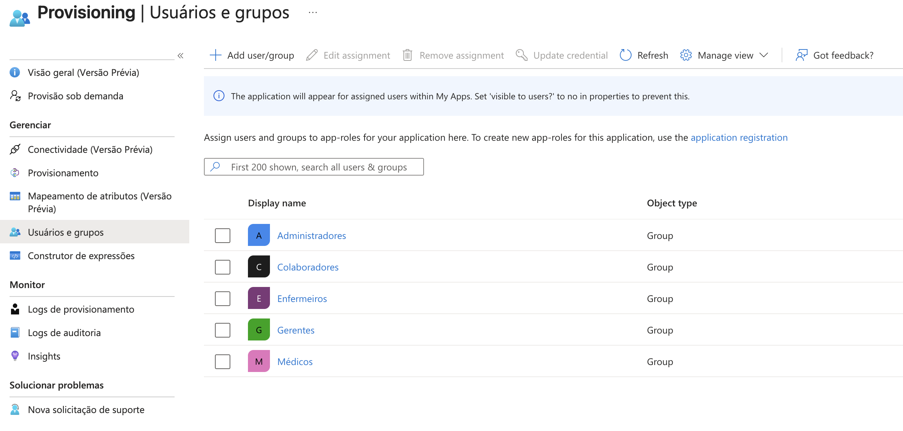Go to Logs de auditoria
The width and height of the screenshot is (903, 431).
click(x=64, y=333)
